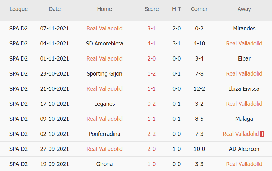Click Malaga away team
The width and height of the screenshot is (272, 171).
244,119
